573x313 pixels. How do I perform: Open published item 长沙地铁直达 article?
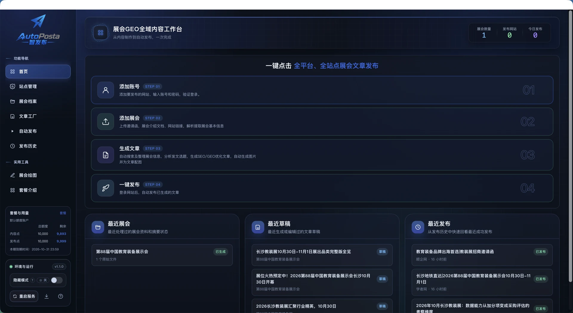482,282
